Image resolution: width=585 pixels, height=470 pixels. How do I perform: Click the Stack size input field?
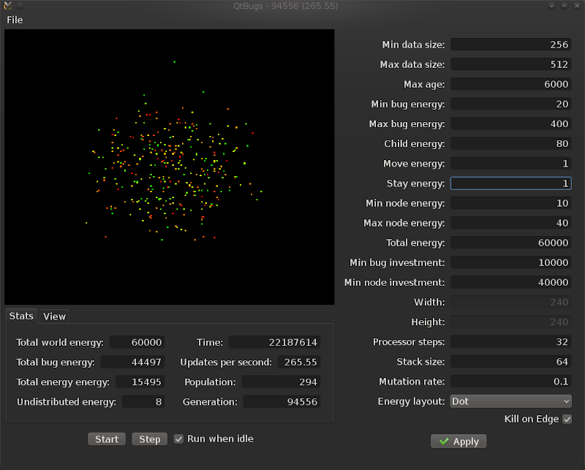510,362
